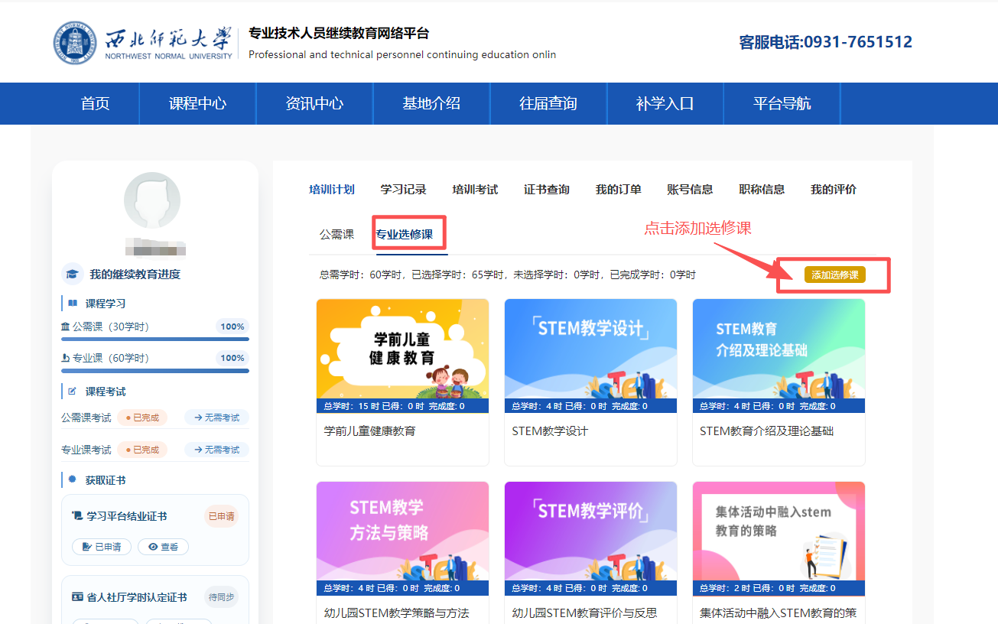Select the 专业选修课 sub-tab
The image size is (998, 624).
tap(404, 235)
